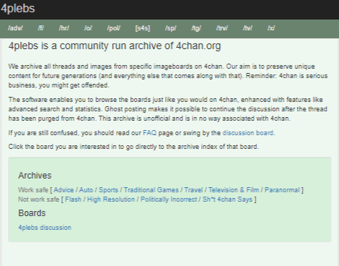
Task: Open the Flash archive link
Action: [73, 199]
